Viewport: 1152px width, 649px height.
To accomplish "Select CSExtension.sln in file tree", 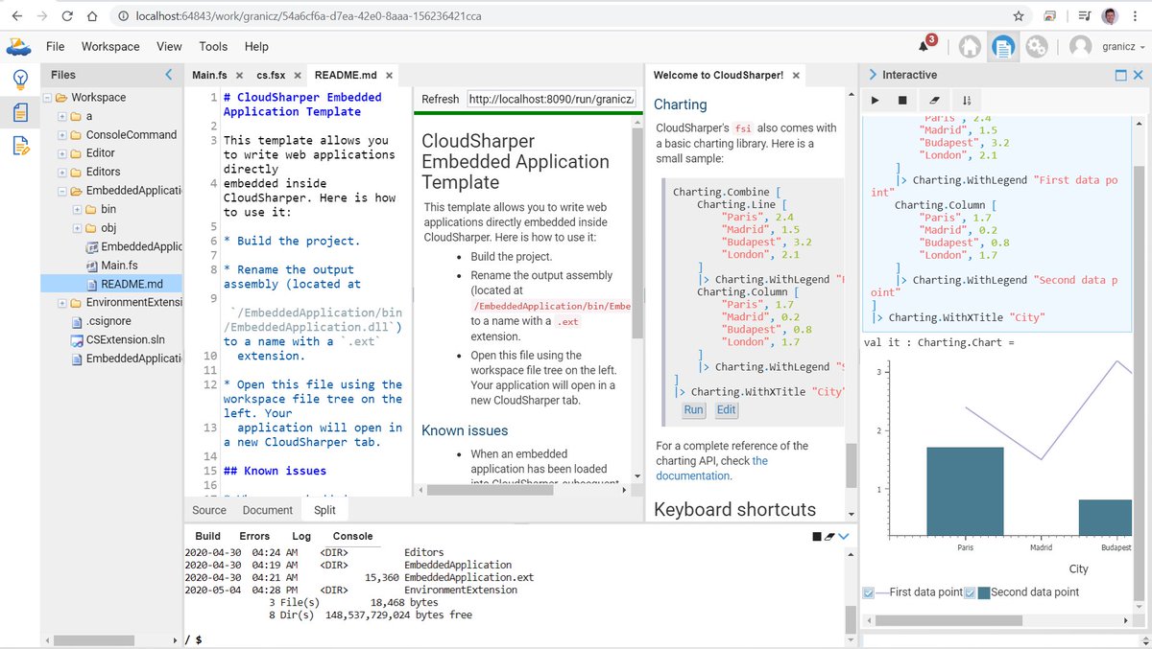I will (125, 339).
